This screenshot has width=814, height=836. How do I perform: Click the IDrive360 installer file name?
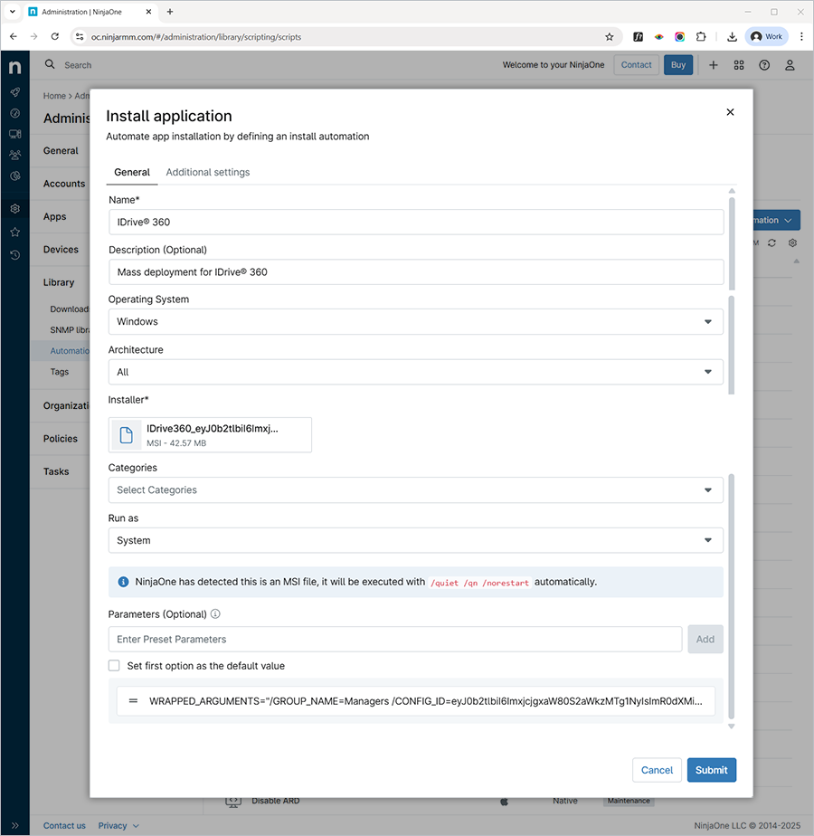(213, 429)
